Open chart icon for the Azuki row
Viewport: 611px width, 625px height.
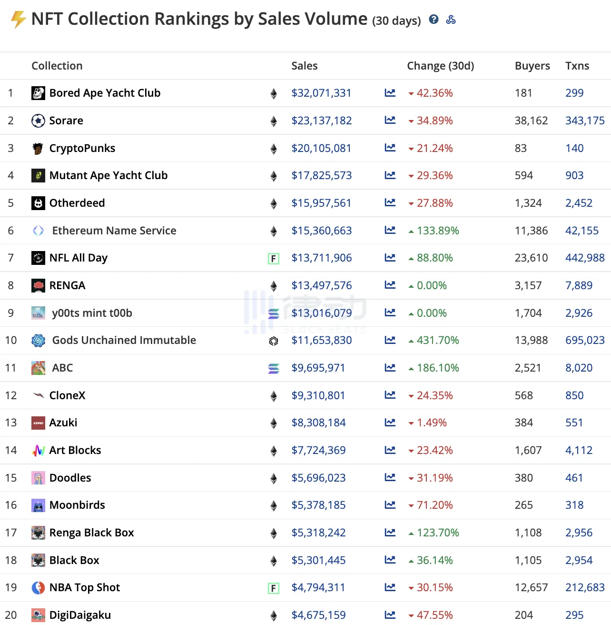[x=390, y=423]
